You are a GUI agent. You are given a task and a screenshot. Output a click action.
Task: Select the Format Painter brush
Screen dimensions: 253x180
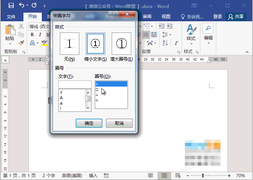[21, 43]
